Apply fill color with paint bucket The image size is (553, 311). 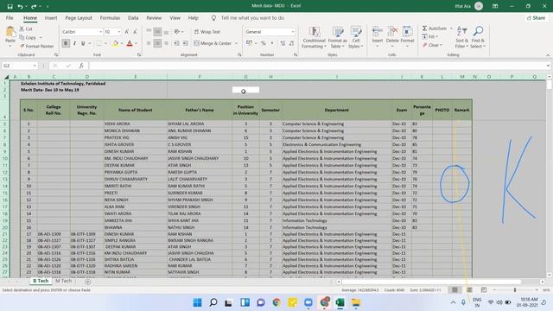click(x=115, y=43)
